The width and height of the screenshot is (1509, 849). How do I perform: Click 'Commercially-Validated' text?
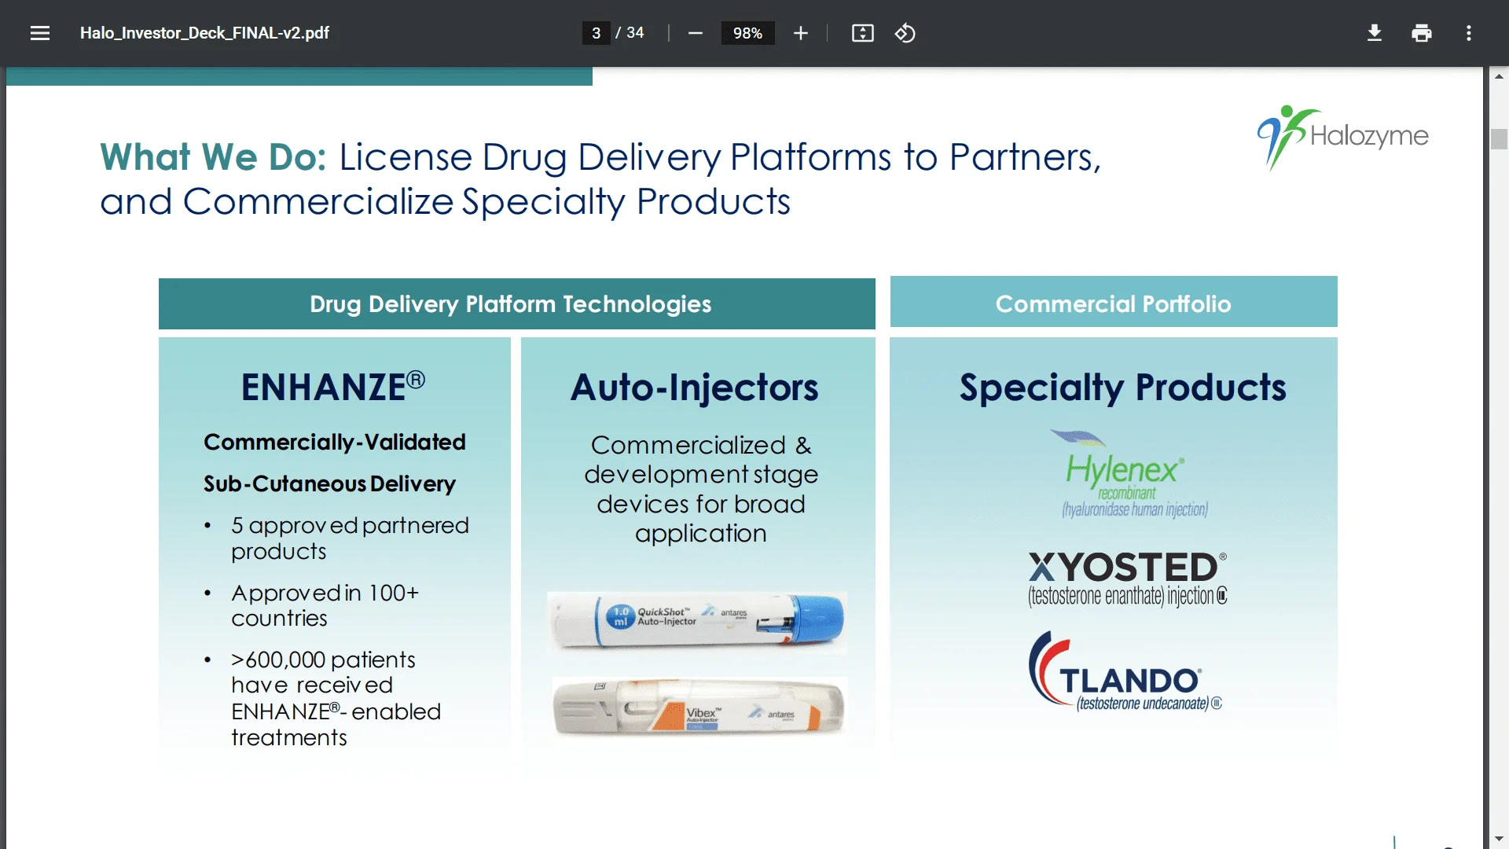pyautogui.click(x=334, y=442)
